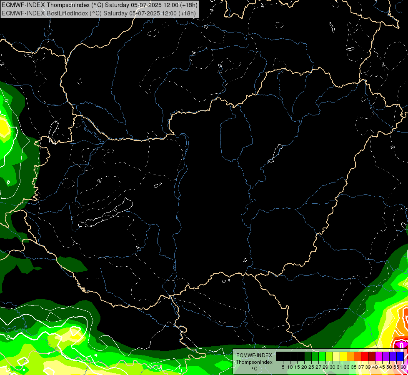
Task: Choose the orange legend swatch between 33 and 35
Action: (x=350, y=356)
